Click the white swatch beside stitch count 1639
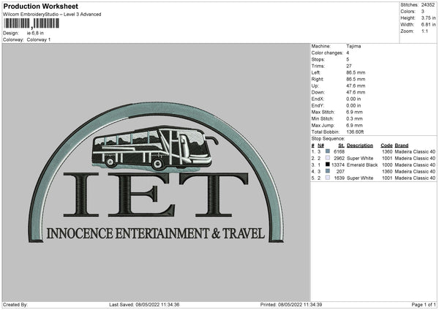 click(328, 178)
